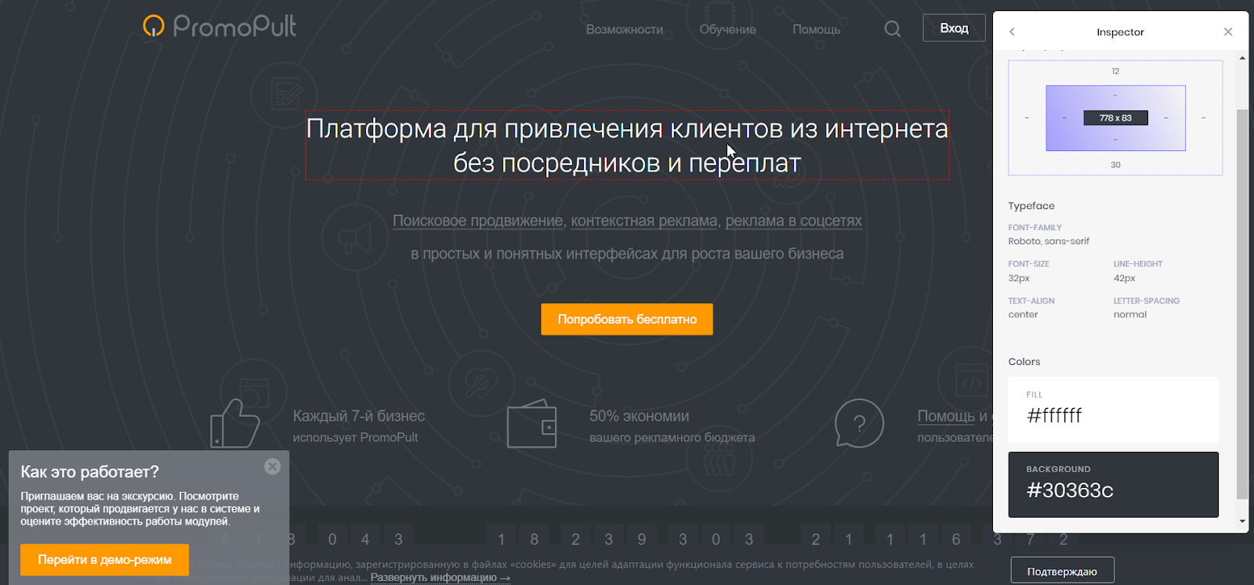Select the #30363c background color swatch
This screenshot has width=1254, height=585.
click(1114, 485)
